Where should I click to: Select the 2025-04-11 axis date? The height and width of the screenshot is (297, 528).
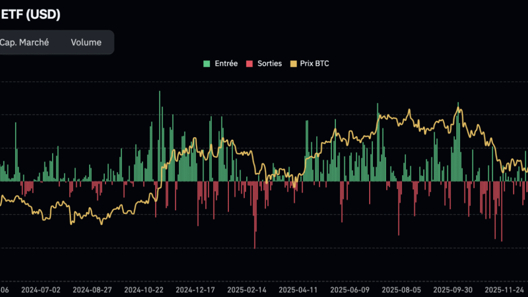(298, 290)
